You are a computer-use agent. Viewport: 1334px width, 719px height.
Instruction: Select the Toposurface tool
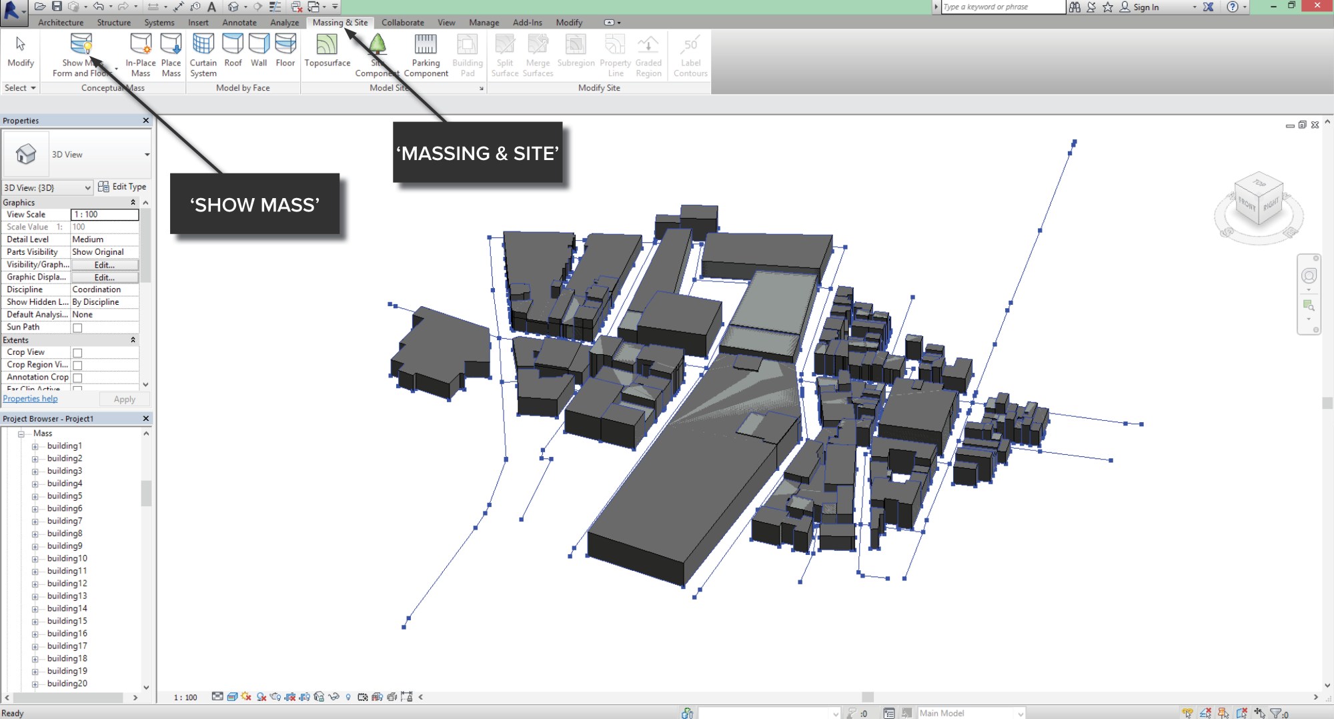click(327, 53)
